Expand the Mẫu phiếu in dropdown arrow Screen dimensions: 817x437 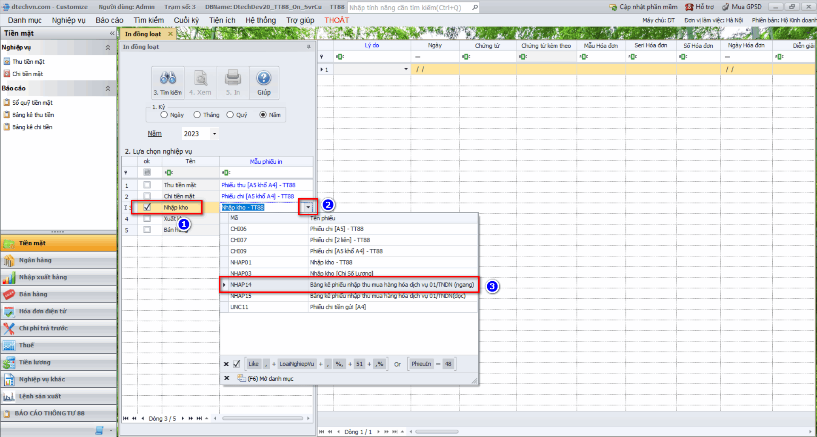pos(308,207)
